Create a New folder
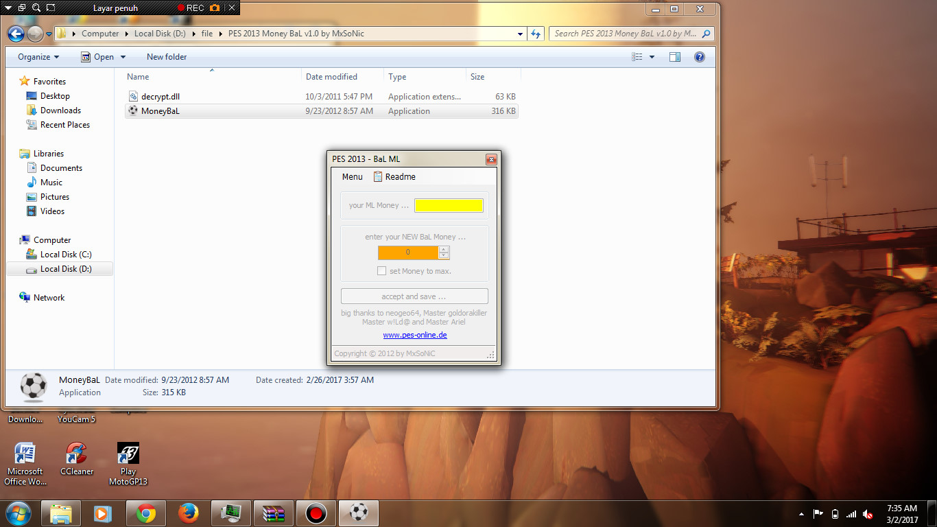 pos(167,57)
